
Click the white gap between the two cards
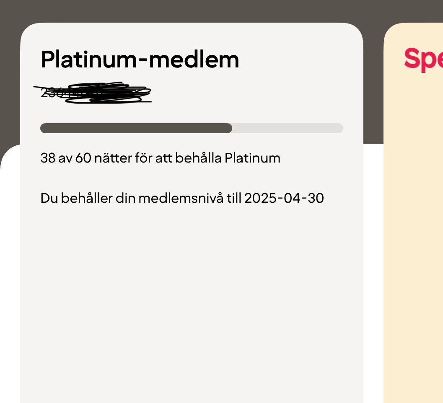tap(373, 272)
